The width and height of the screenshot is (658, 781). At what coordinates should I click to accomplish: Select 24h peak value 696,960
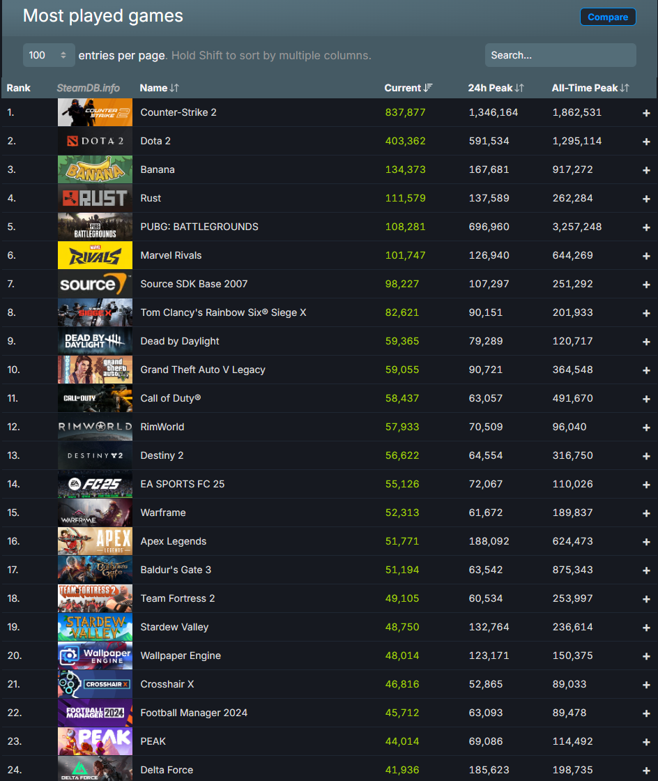(x=489, y=227)
